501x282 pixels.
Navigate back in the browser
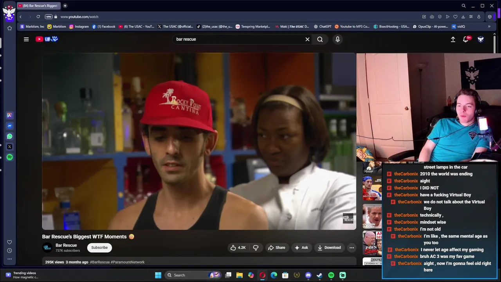(21, 17)
